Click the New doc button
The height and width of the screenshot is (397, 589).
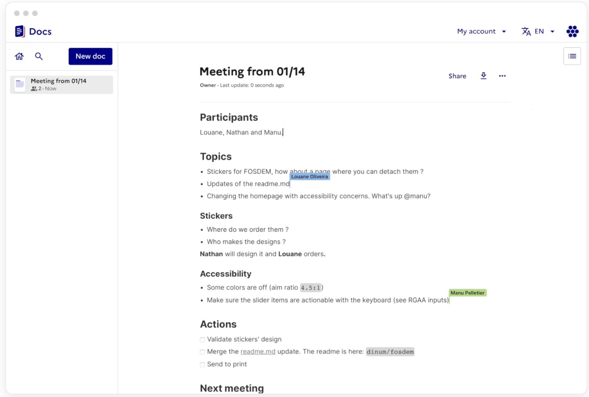point(91,56)
